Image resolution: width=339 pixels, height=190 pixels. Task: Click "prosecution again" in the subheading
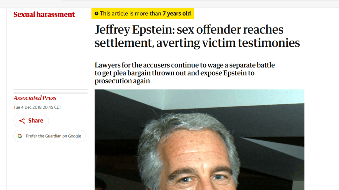pyautogui.click(x=122, y=81)
